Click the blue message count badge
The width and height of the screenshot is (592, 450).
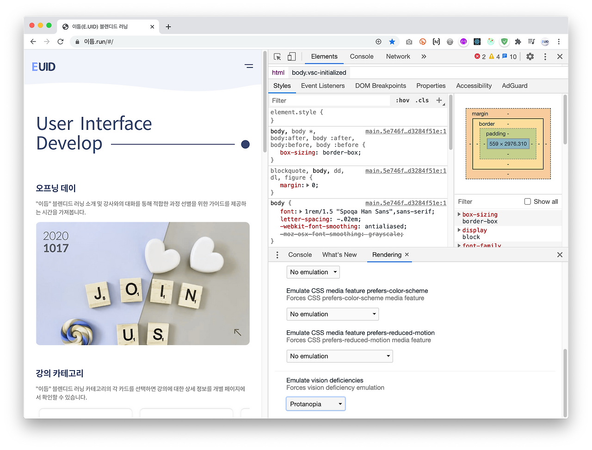click(x=510, y=56)
